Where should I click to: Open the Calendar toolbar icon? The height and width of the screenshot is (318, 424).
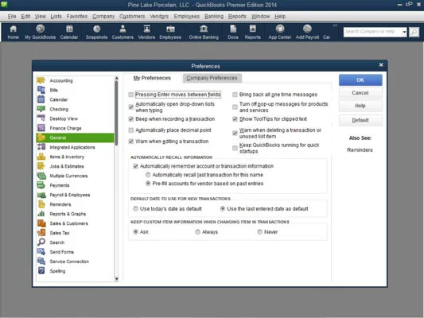69,32
